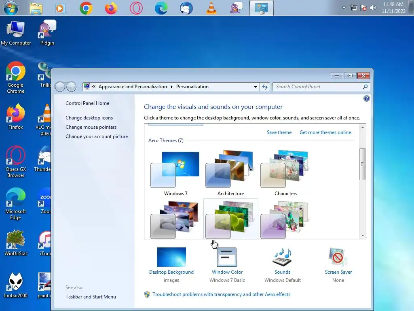Click the theme list scroll up arrow

(363, 127)
